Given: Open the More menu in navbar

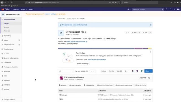Looking at the screenshot, I should [x=31, y=9].
